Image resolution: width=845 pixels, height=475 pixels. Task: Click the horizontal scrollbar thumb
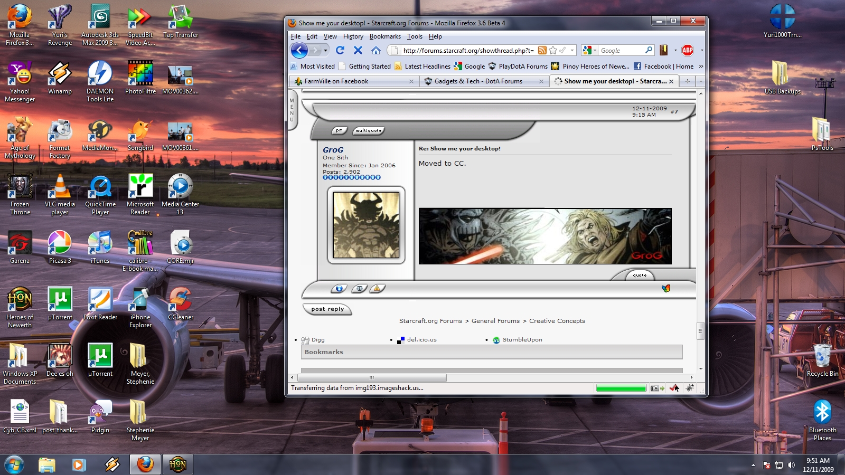pyautogui.click(x=372, y=377)
